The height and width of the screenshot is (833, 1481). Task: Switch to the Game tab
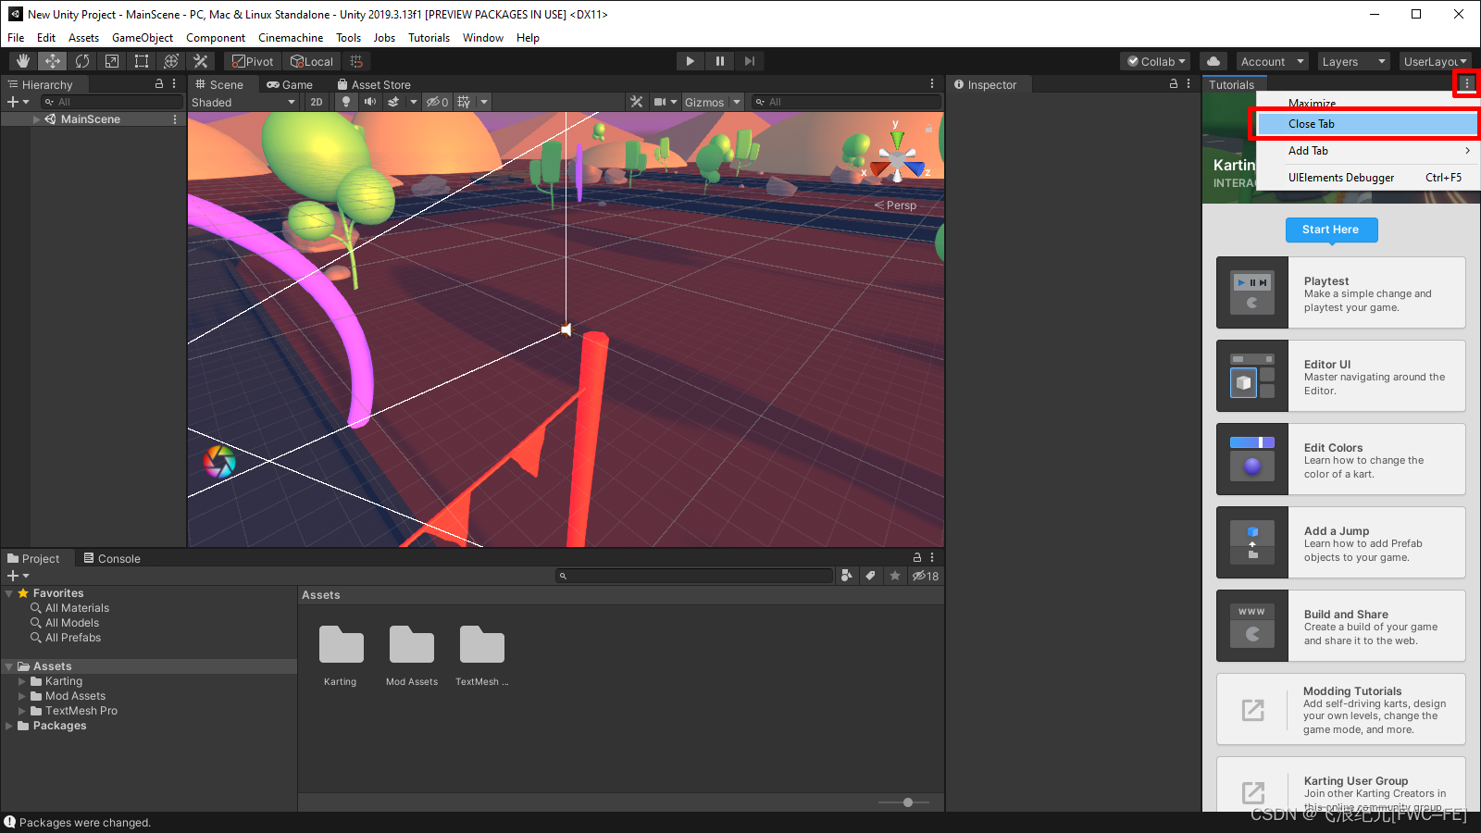pyautogui.click(x=290, y=84)
